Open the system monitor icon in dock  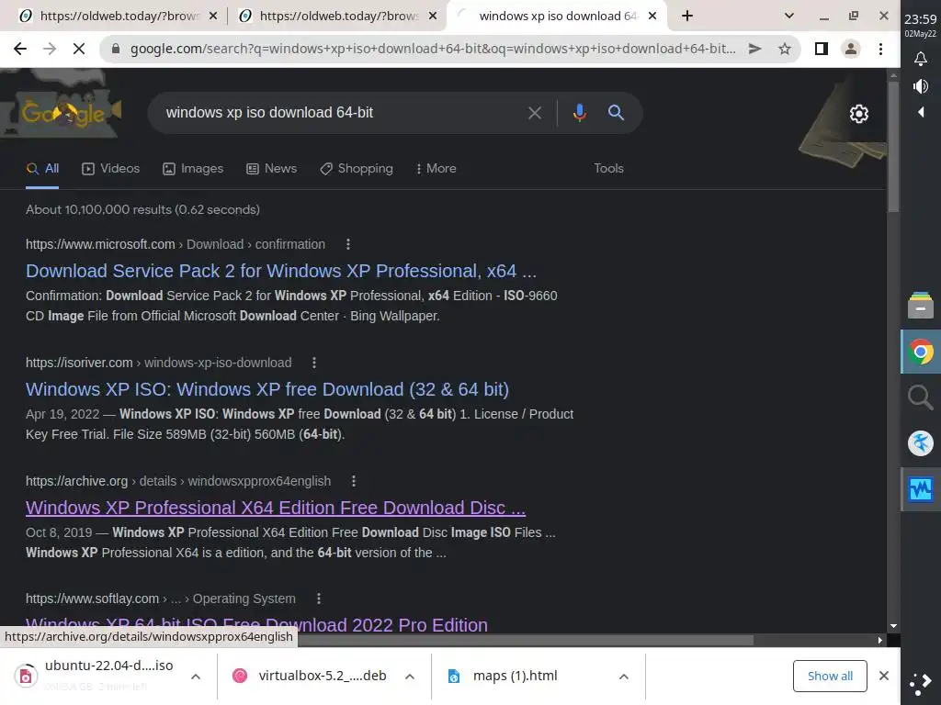pos(921,489)
